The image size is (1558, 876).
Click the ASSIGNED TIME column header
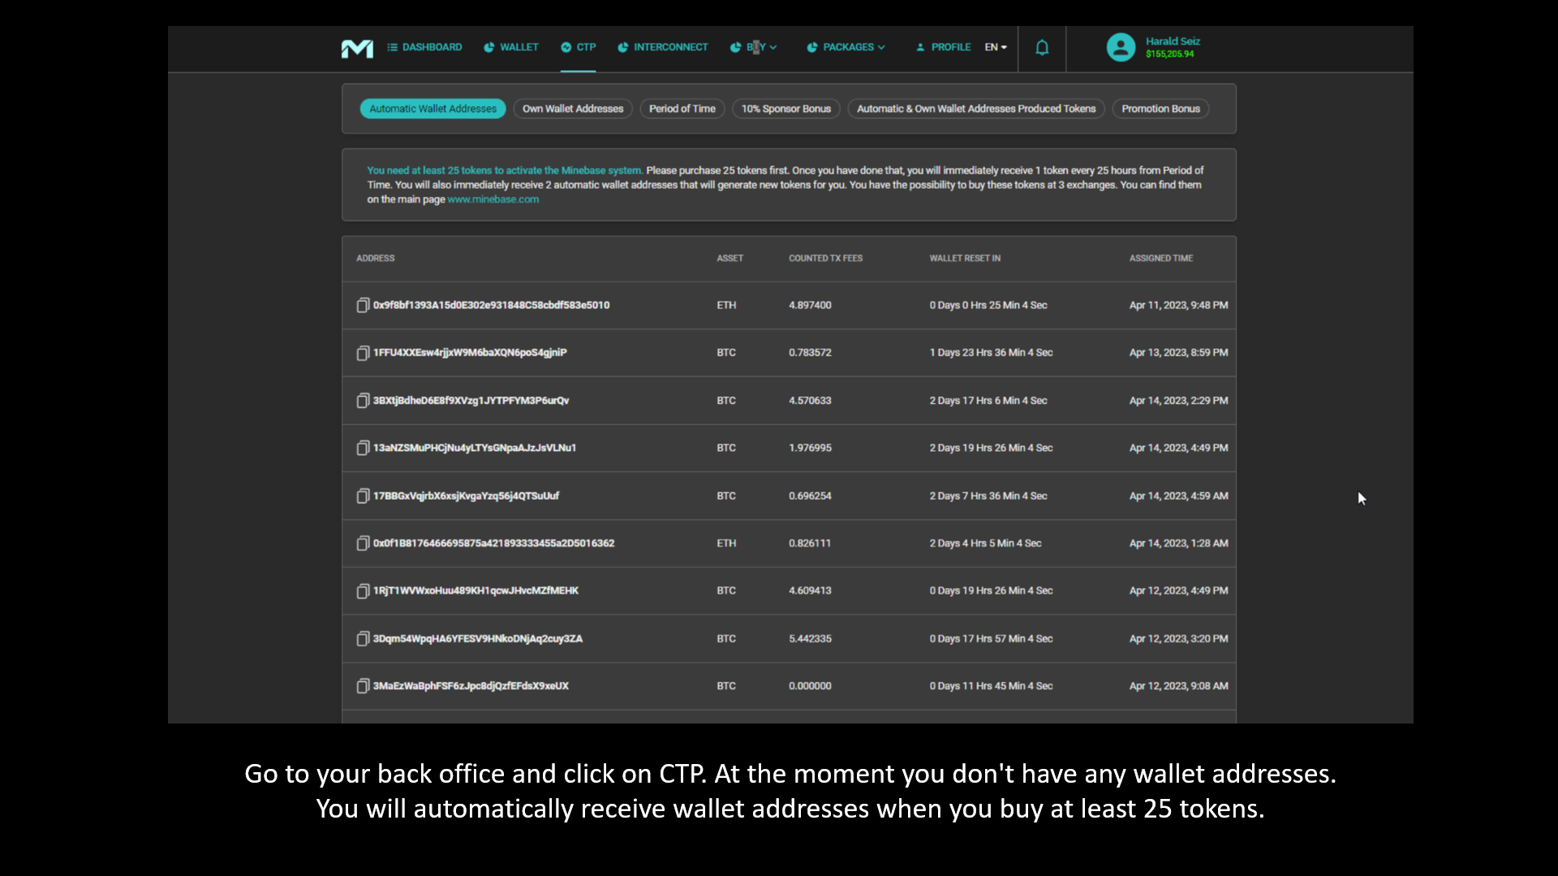tap(1161, 258)
